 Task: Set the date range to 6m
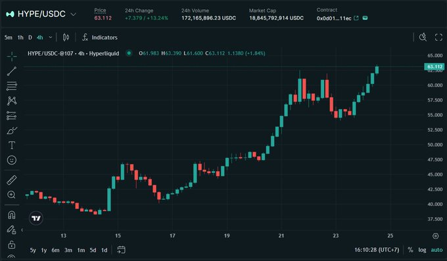[x=56, y=251]
